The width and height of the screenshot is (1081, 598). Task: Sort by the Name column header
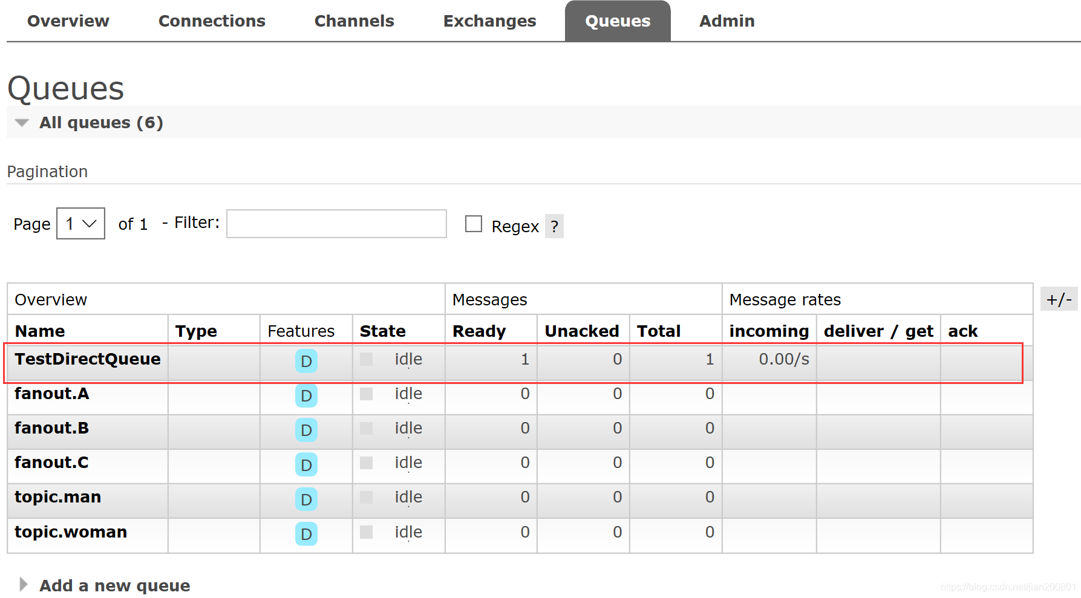click(40, 331)
